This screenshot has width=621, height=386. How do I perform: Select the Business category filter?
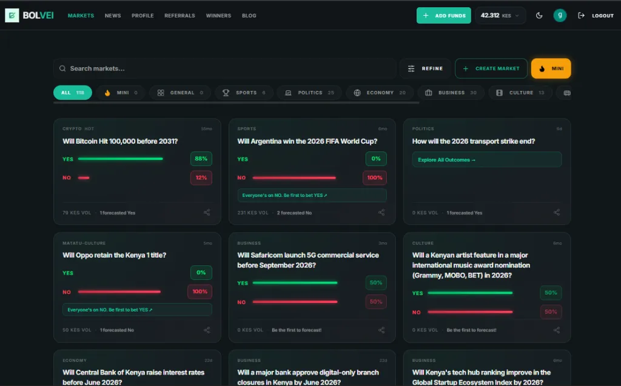[x=451, y=93]
